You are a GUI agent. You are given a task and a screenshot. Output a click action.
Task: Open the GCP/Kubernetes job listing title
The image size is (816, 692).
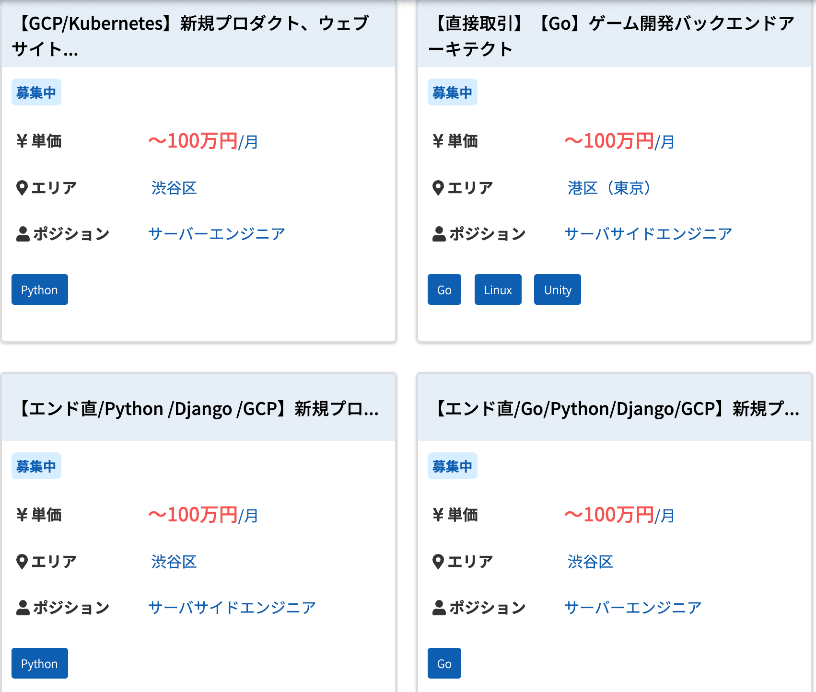[190, 35]
